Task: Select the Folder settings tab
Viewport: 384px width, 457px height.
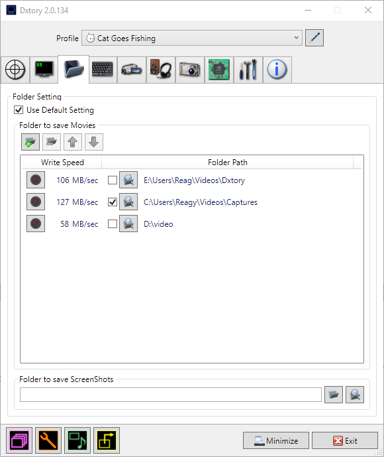Action: click(x=73, y=70)
